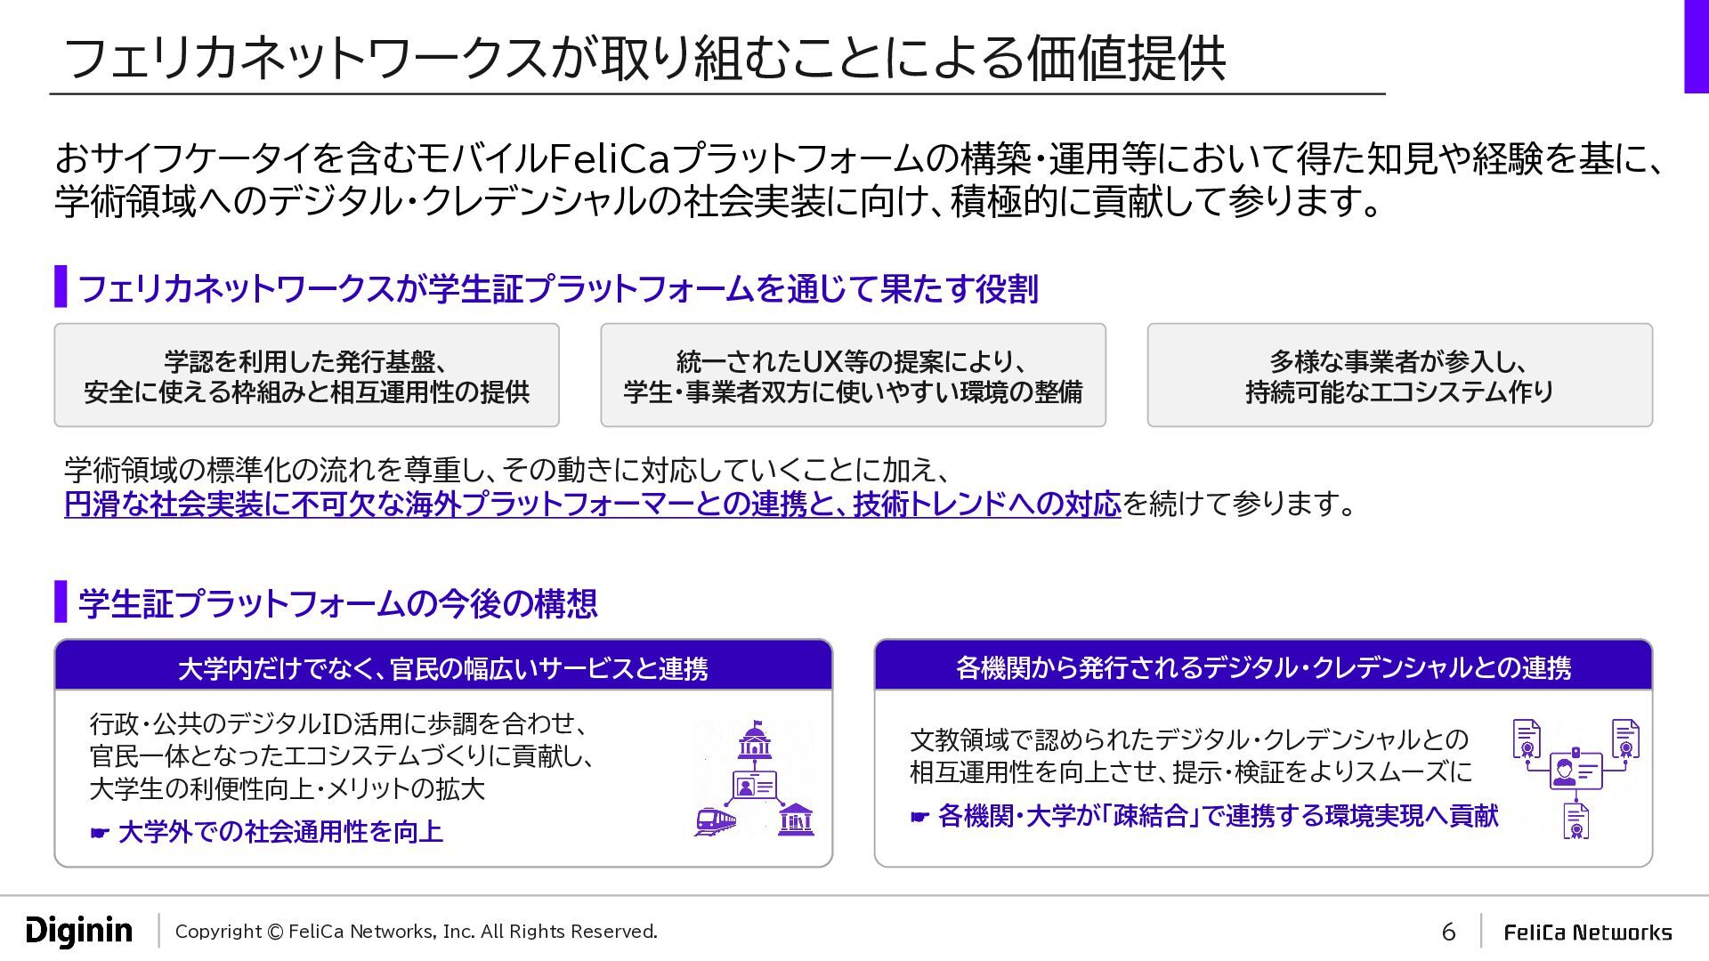The height and width of the screenshot is (961, 1709).
Task: Click the text 大学外での社会通用性を向上
Action: [x=280, y=832]
